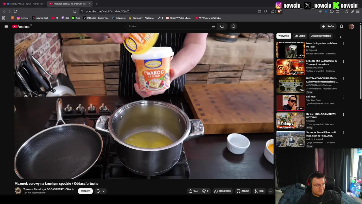Image resolution: width=362 pixels, height=204 pixels.
Task: Open 'nowciu_' Instagram bookmark
Action: pyautogui.click(x=23, y=18)
